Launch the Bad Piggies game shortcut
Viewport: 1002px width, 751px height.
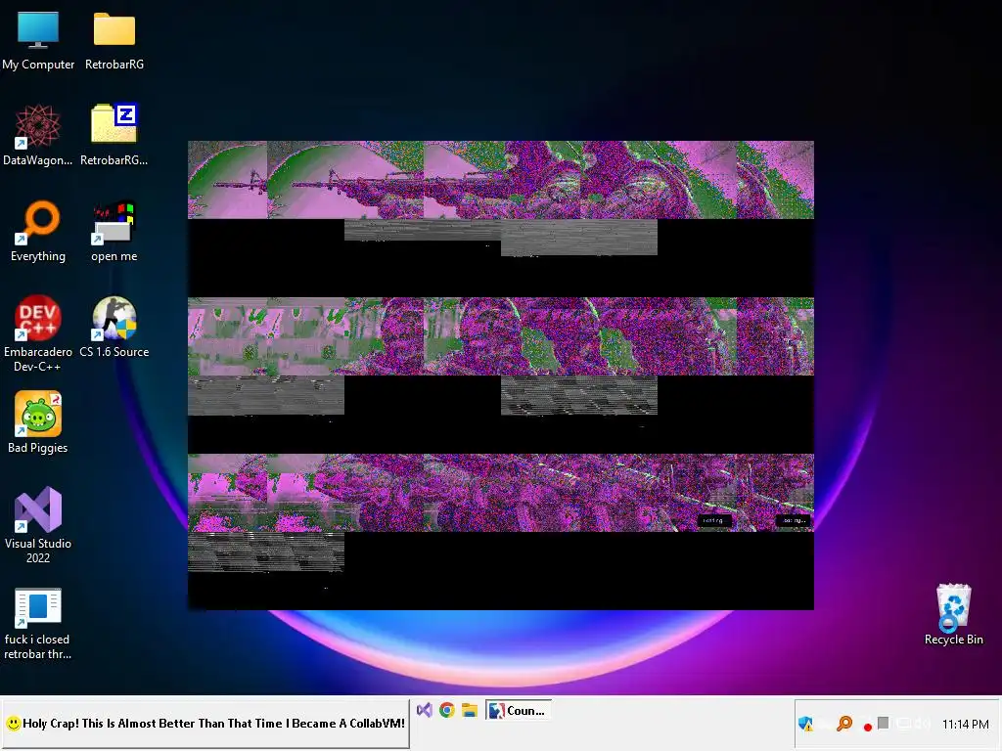[38, 422]
